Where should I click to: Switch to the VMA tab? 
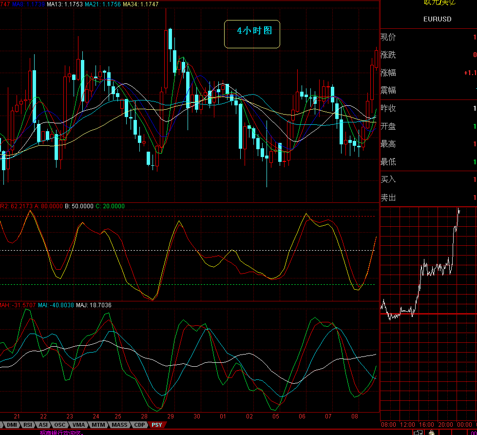pyautogui.click(x=77, y=425)
